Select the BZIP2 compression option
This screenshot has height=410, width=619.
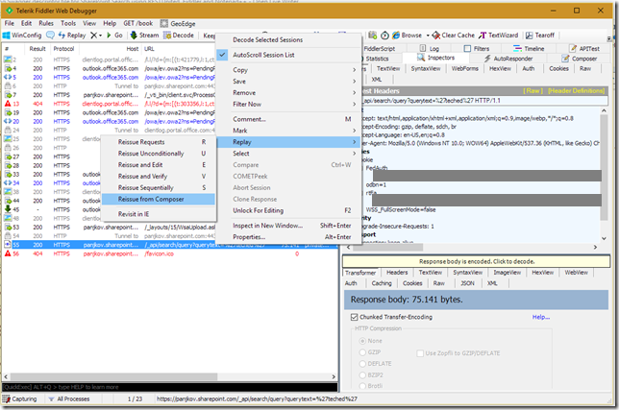(362, 374)
